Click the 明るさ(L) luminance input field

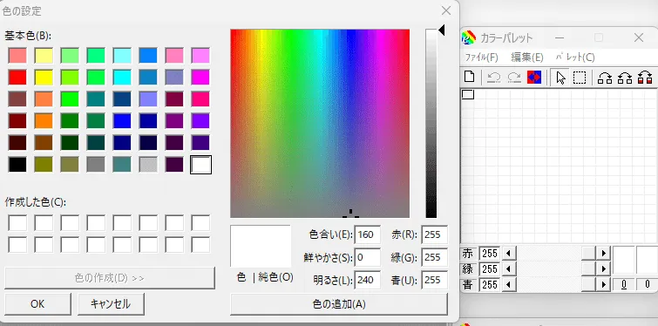[x=368, y=280]
